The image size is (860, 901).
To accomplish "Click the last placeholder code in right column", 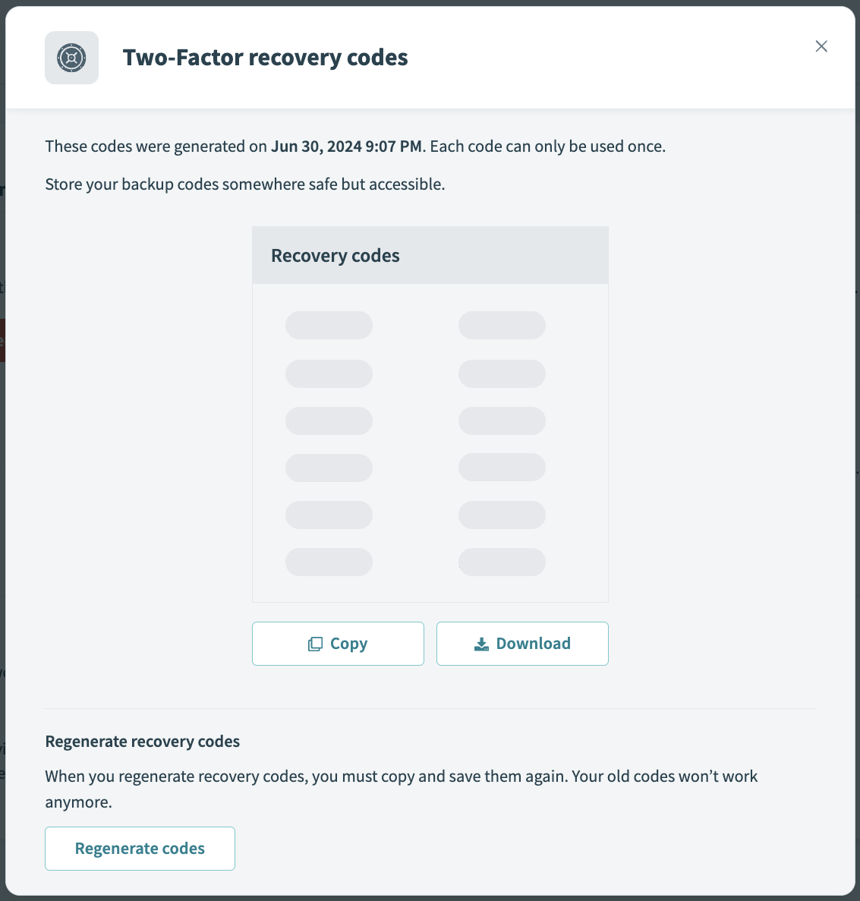I will [x=502, y=562].
